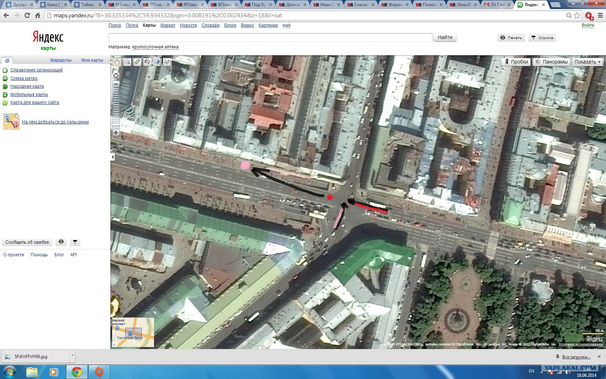
Task: Click the Печать print button
Action: pos(511,38)
